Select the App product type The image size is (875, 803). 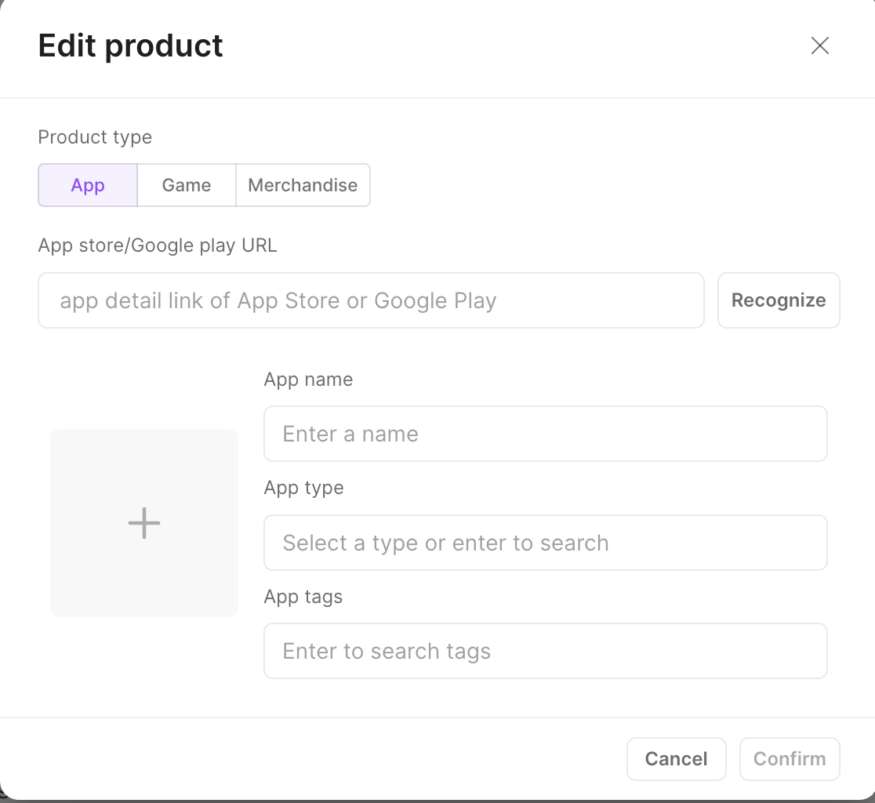pyautogui.click(x=88, y=185)
